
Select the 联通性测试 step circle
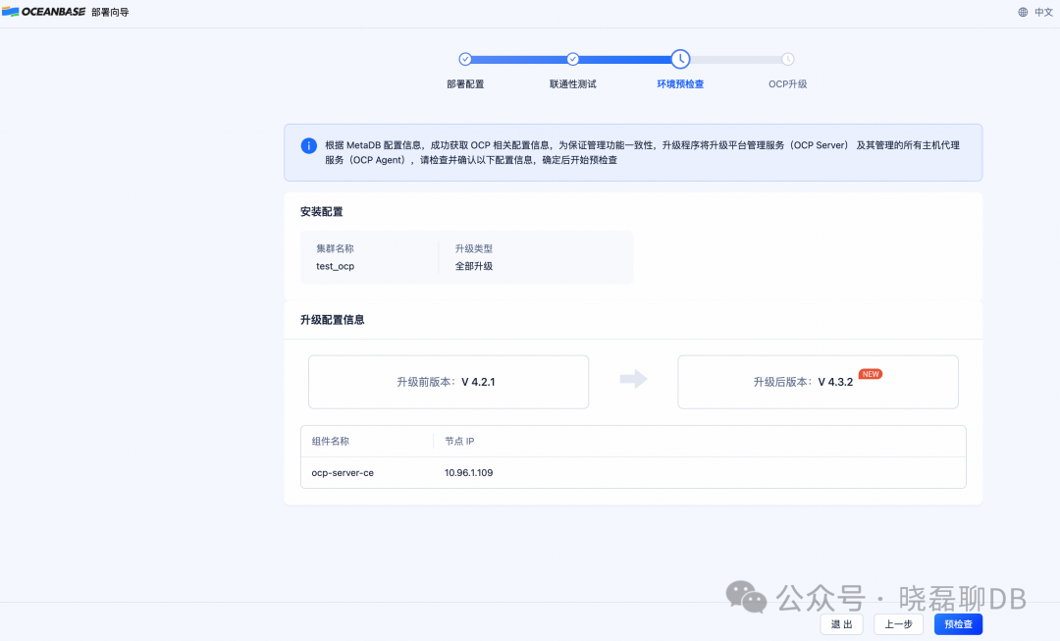(572, 59)
